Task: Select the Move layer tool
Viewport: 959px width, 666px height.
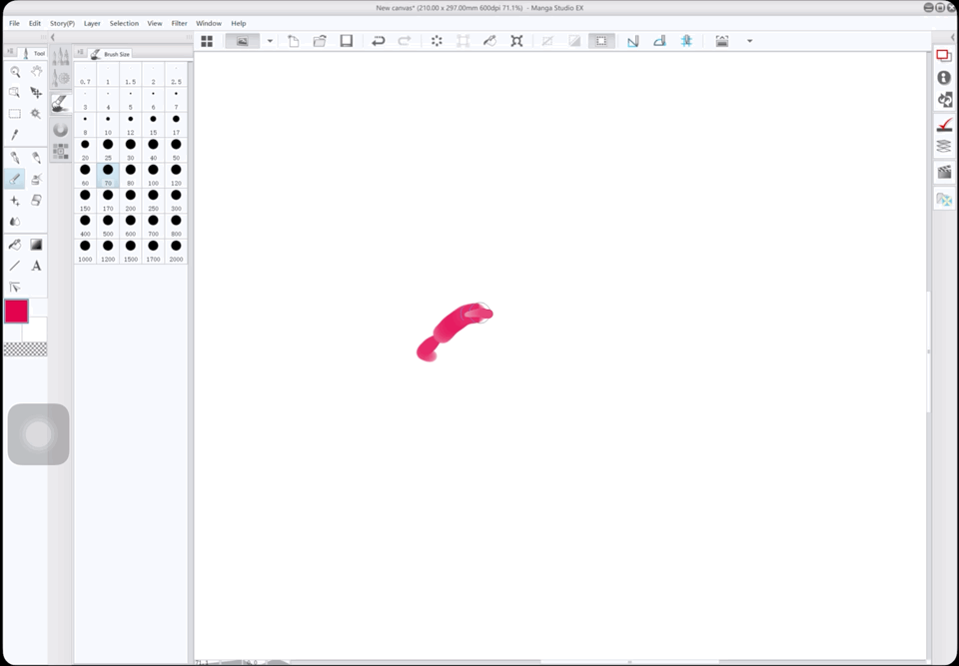Action: pos(36,92)
